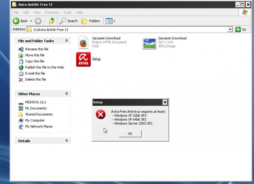Select the Sarzamin Download Firefox HTML file
The height and width of the screenshot is (184, 254).
pos(84,43)
